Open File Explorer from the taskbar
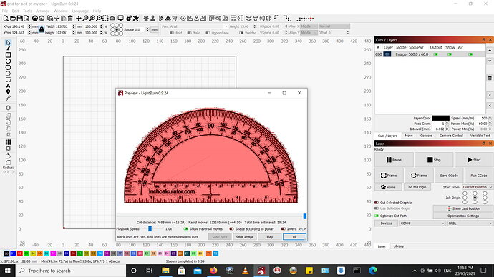The image size is (494, 277). [x=165, y=271]
